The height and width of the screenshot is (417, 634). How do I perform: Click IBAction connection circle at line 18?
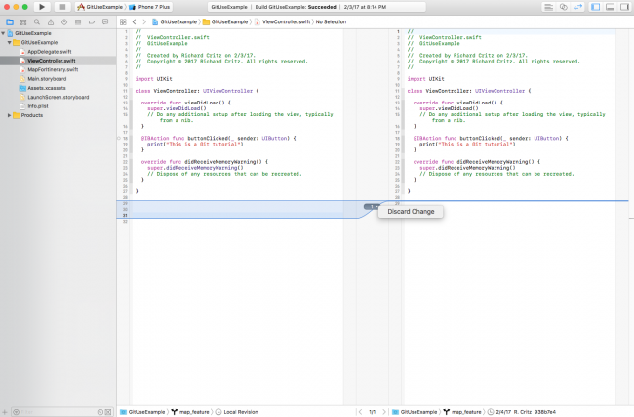119,138
